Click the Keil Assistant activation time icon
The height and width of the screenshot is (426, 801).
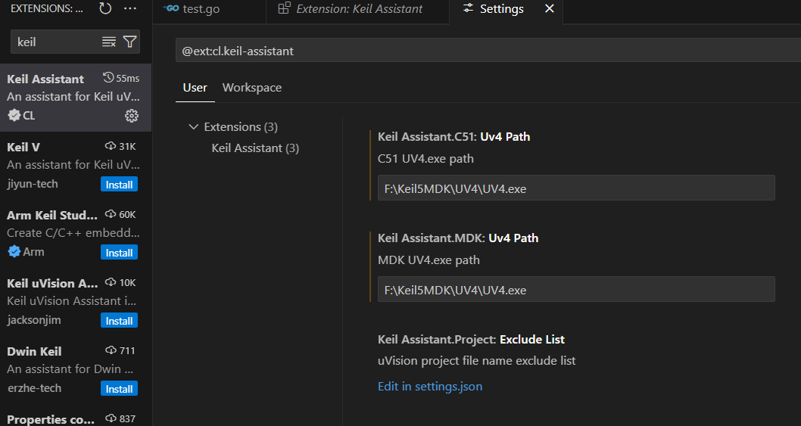point(108,78)
